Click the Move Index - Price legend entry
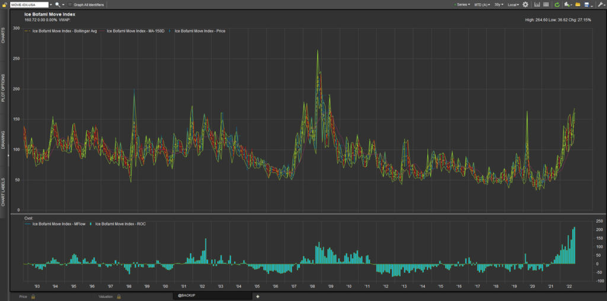The height and width of the screenshot is (301, 607). point(200,31)
